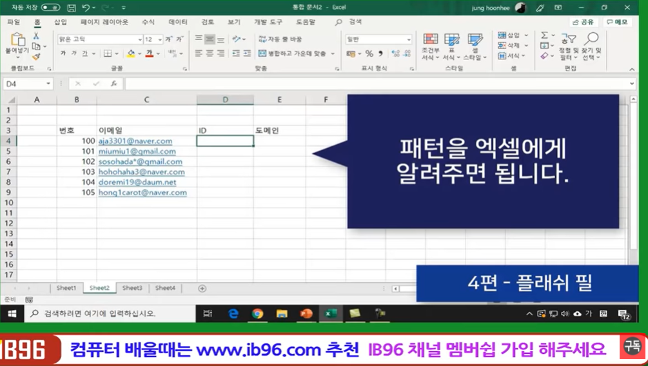Click 자동 줄 바꿈 wrap text button

280,39
